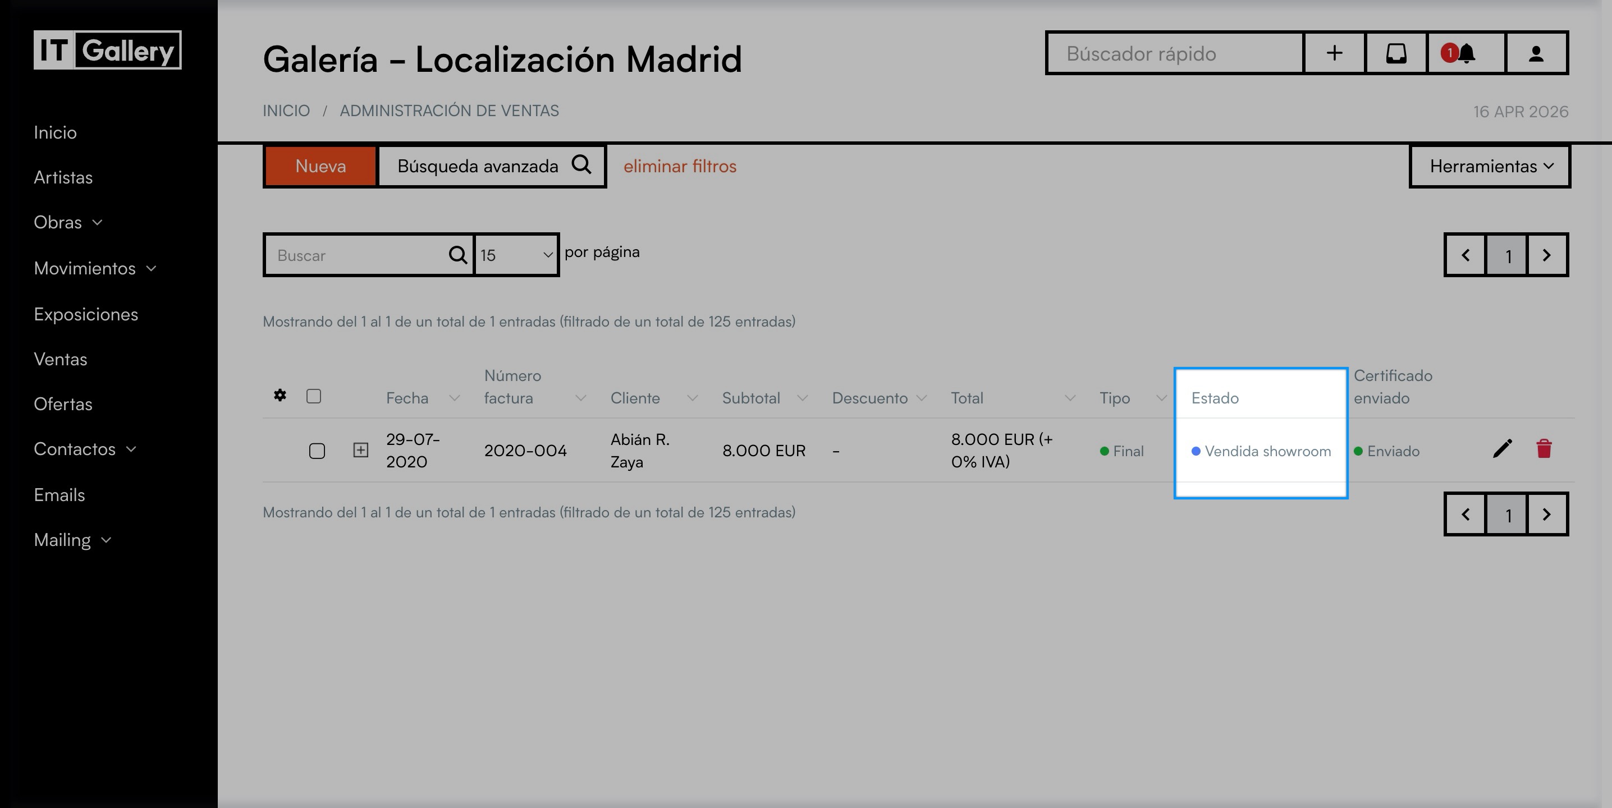Open the inbox tray icon
1612x808 pixels.
tap(1395, 53)
